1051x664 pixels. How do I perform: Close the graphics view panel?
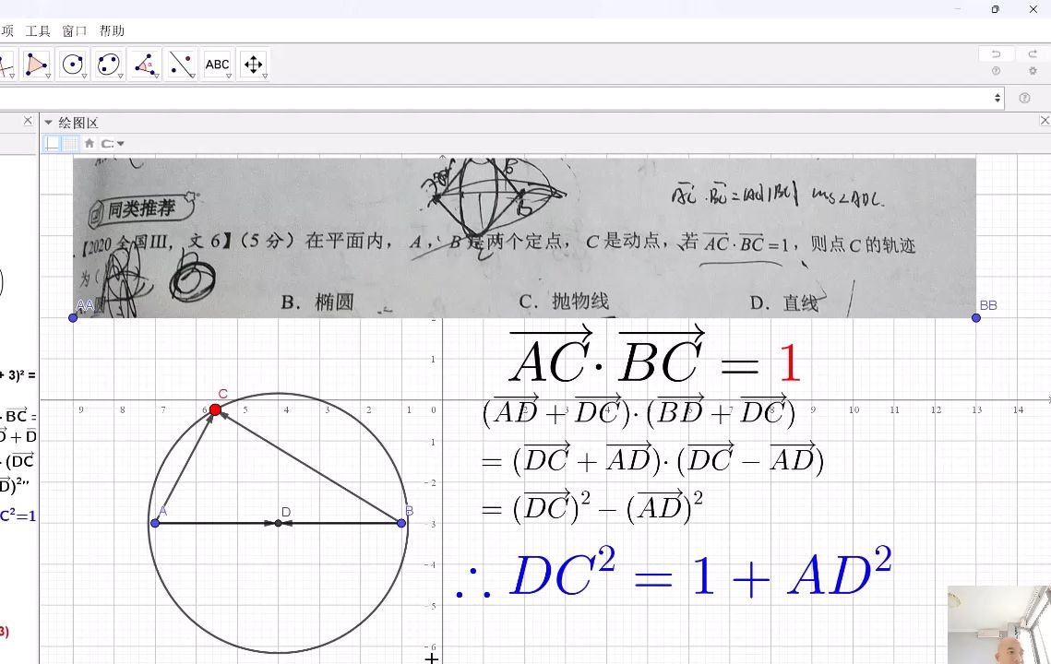(1045, 121)
